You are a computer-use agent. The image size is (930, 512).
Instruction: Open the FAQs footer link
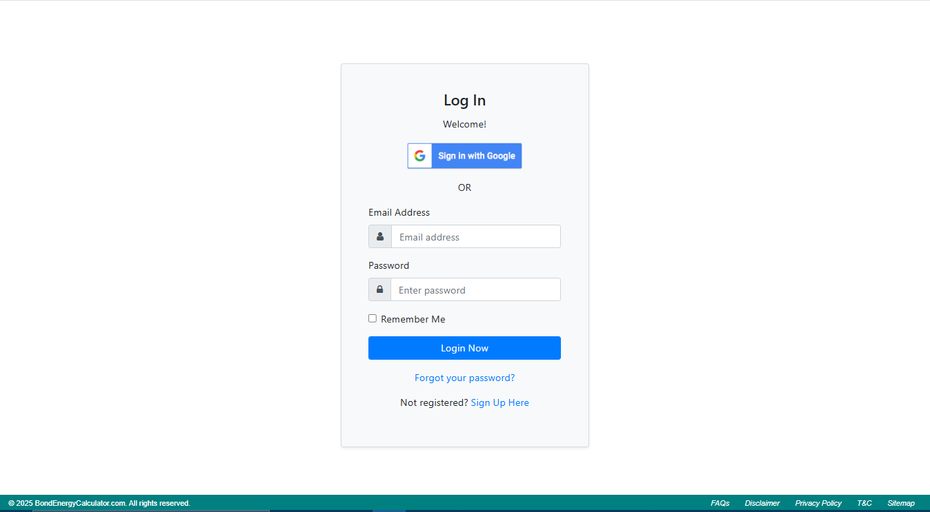point(720,503)
